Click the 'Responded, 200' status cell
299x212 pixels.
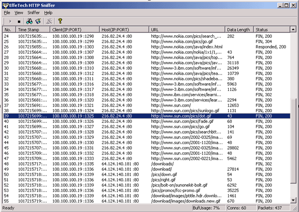(x=271, y=47)
